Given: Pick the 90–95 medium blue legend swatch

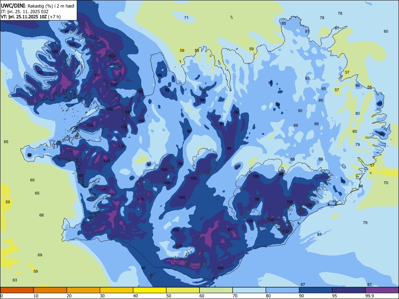Looking at the screenshot, I should (316, 290).
